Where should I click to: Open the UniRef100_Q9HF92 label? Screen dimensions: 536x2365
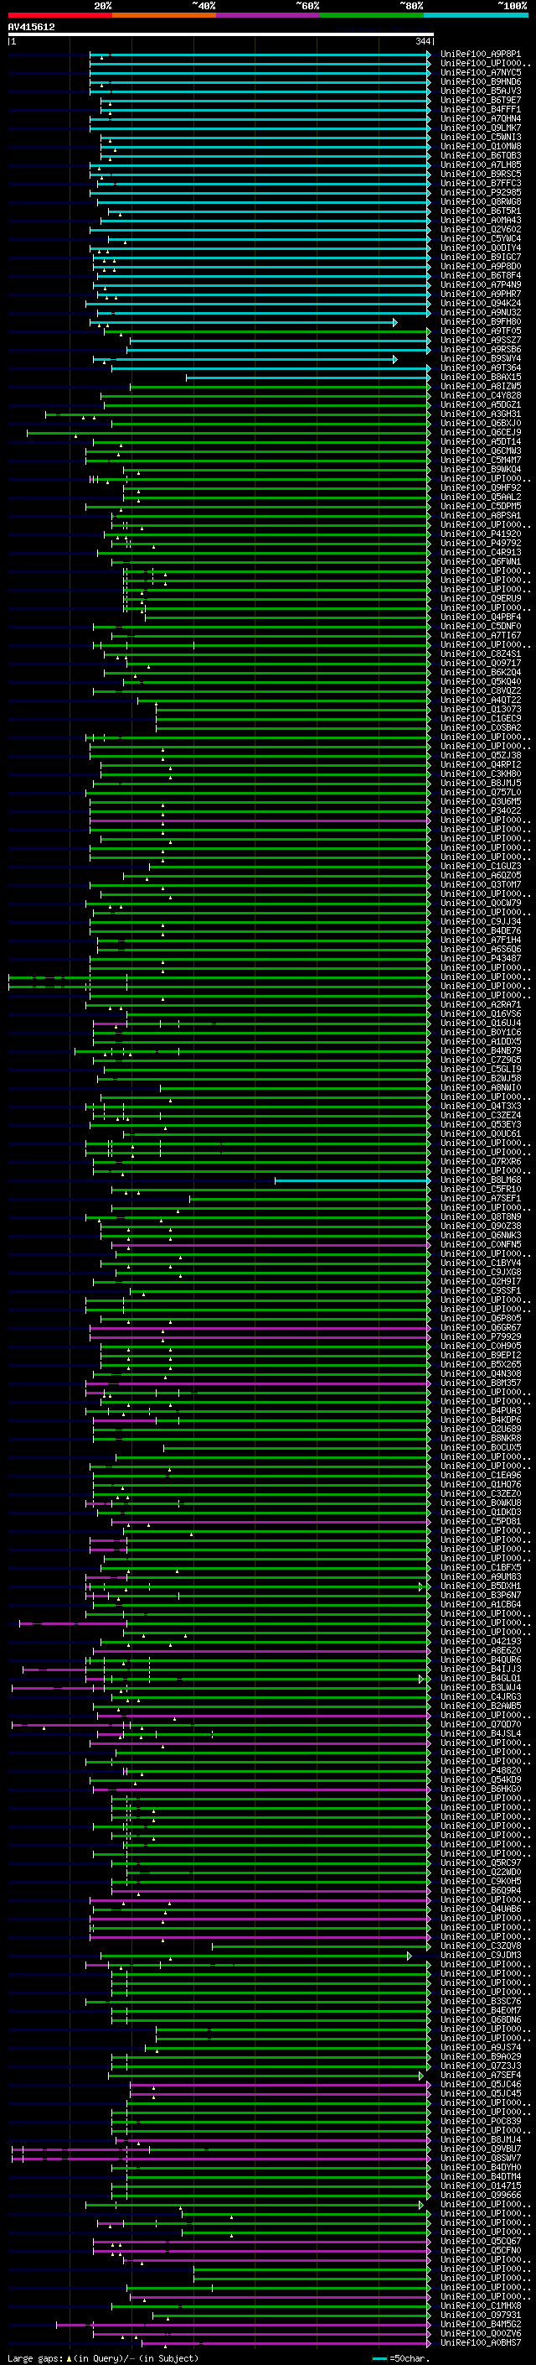[x=481, y=487]
